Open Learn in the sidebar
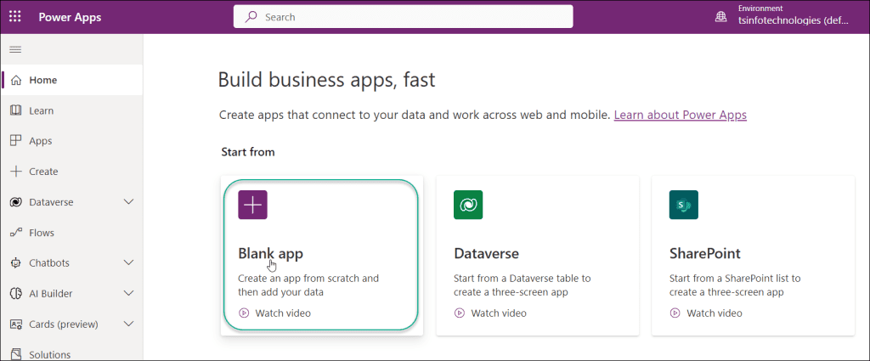This screenshot has height=361, width=870. click(x=71, y=110)
